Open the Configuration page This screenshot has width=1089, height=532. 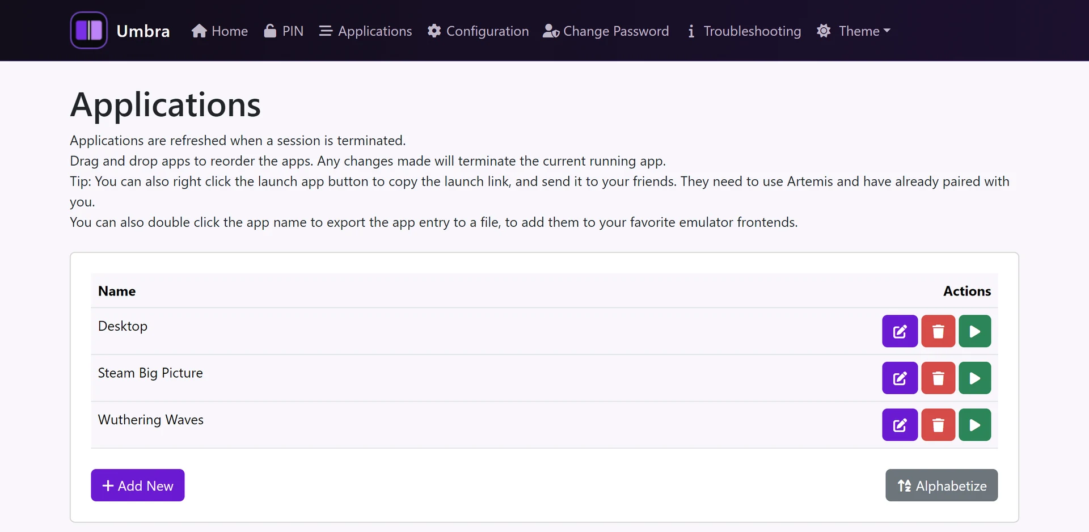click(478, 31)
